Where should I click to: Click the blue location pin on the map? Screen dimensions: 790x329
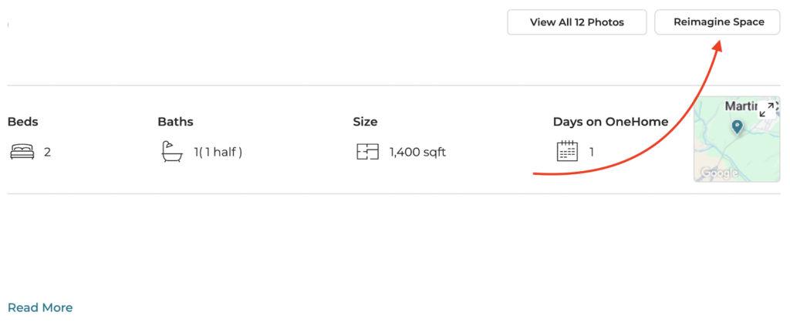pos(737,127)
